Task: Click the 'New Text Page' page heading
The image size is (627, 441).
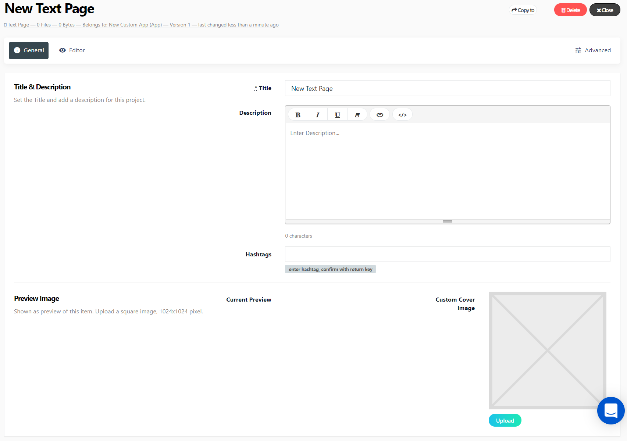Action: point(49,9)
